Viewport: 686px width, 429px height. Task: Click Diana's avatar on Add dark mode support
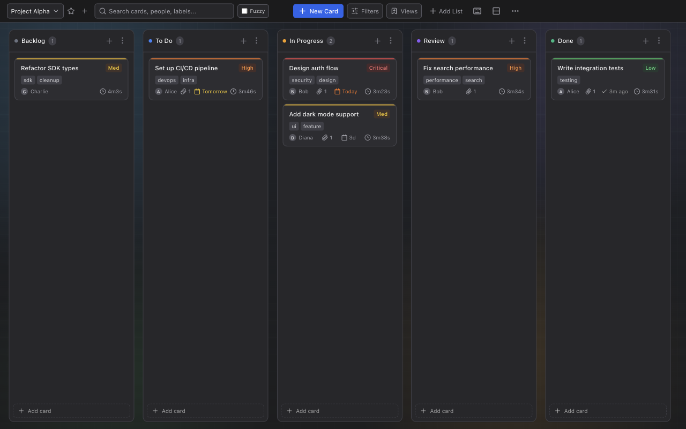click(x=292, y=137)
